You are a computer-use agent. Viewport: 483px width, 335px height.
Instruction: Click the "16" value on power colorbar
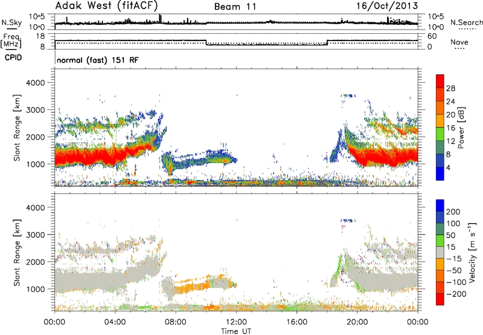450,128
